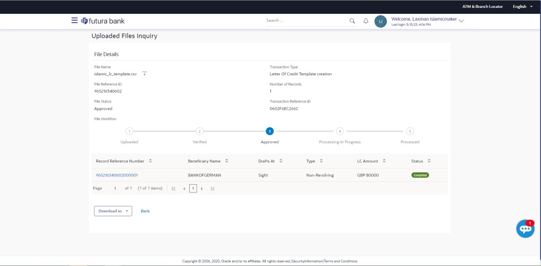This screenshot has width=541, height=266.
Task: Go to first page of records
Action: pyautogui.click(x=173, y=189)
